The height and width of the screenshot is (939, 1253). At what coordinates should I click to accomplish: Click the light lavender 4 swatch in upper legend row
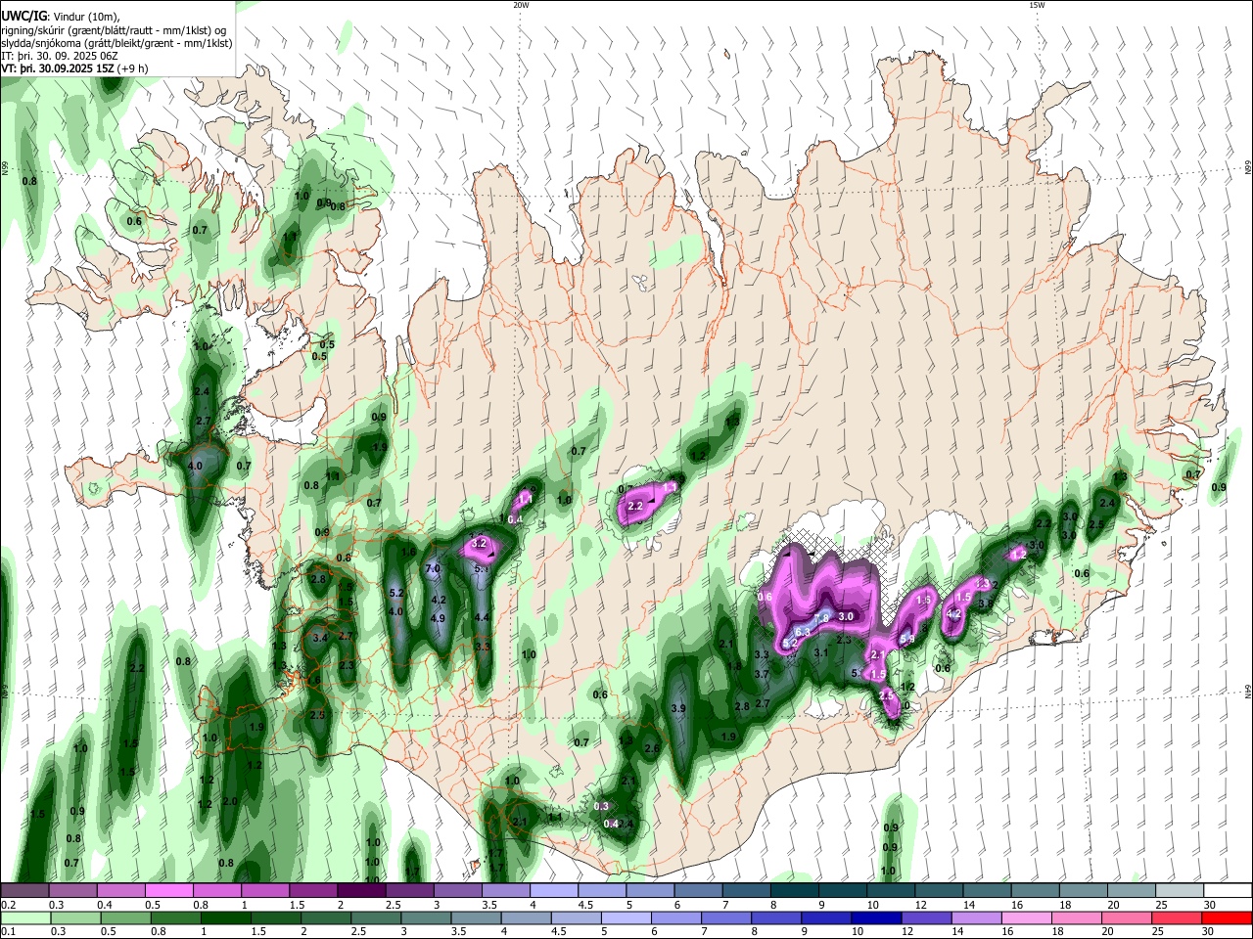554,890
